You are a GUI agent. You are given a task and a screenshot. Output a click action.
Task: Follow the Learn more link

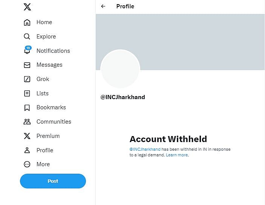click(x=177, y=155)
